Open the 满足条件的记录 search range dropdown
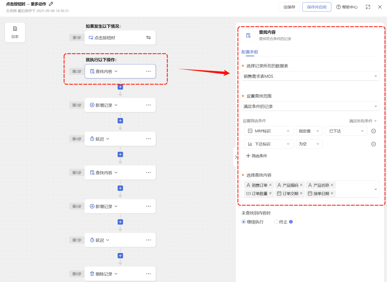The image size is (387, 282). pos(310,106)
